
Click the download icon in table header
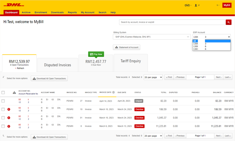click(14, 92)
